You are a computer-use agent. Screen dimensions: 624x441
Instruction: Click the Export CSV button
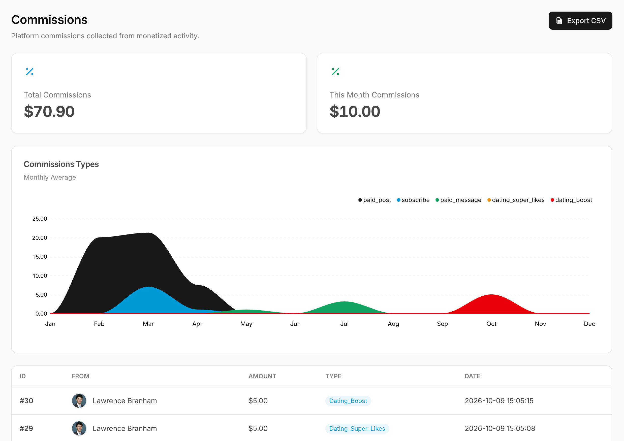[x=580, y=21]
